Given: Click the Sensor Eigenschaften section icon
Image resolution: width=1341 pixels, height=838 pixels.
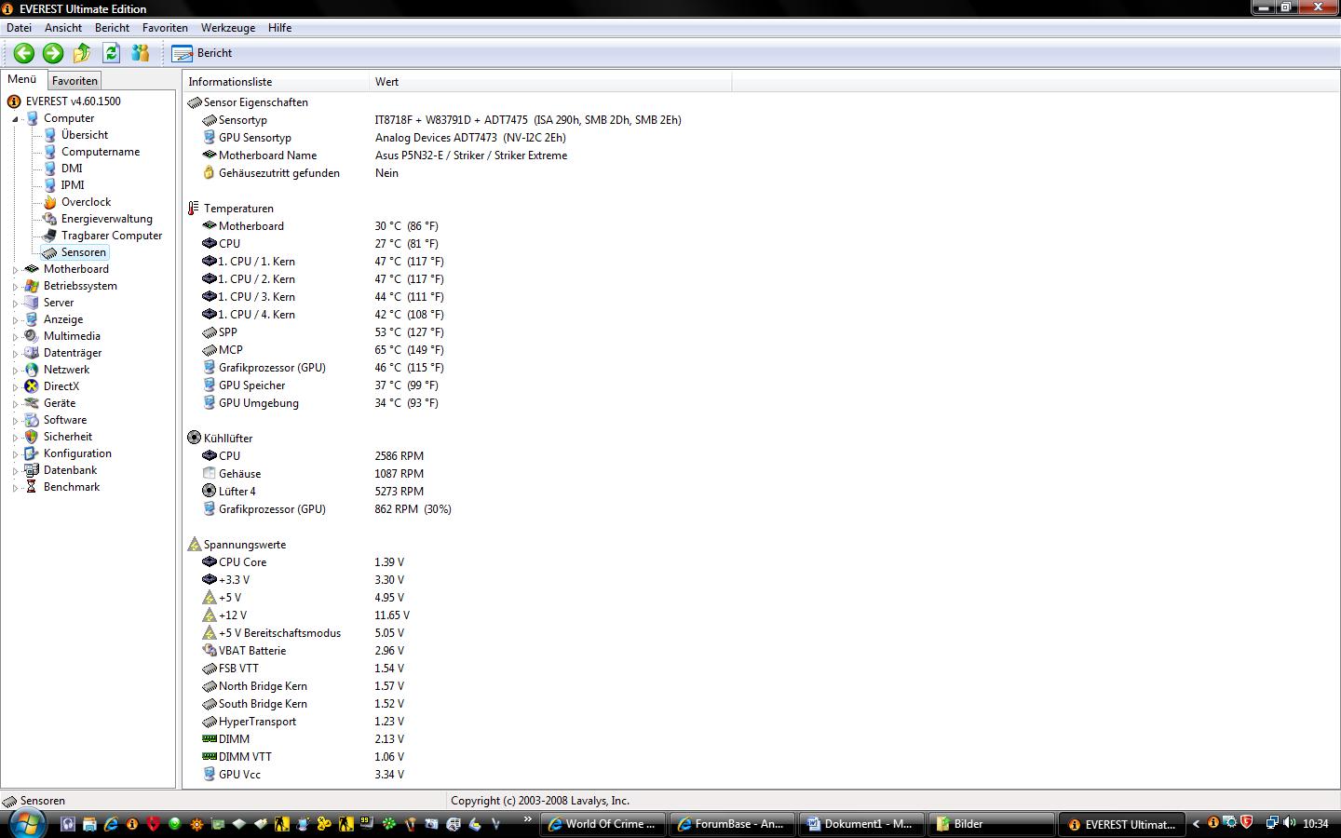Looking at the screenshot, I should (195, 102).
